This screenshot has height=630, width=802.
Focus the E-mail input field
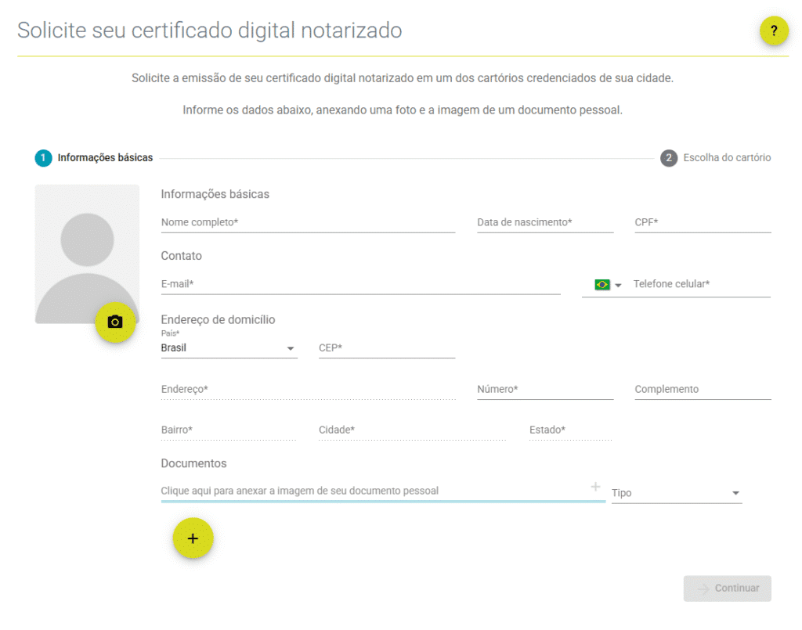click(360, 285)
